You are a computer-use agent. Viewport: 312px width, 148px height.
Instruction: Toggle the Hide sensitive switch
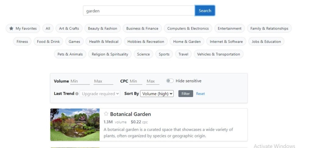click(x=170, y=81)
